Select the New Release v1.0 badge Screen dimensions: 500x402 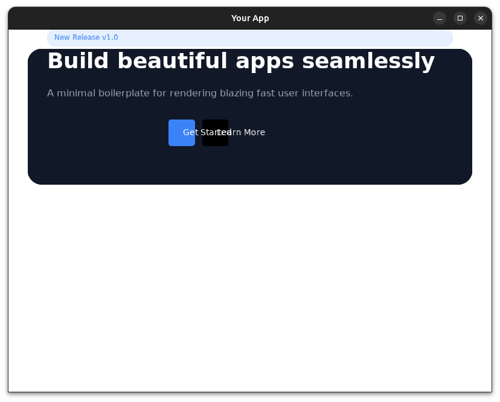249,37
